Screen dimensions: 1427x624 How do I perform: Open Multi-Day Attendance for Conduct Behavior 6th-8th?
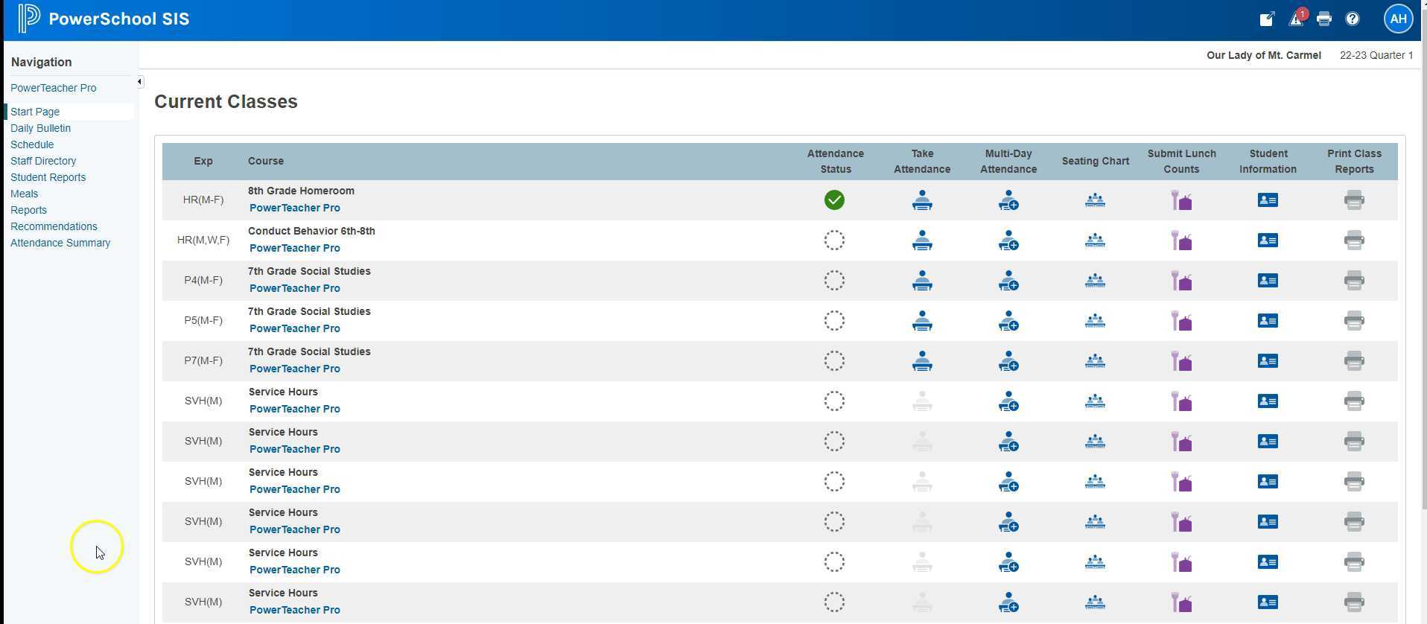pos(1008,241)
